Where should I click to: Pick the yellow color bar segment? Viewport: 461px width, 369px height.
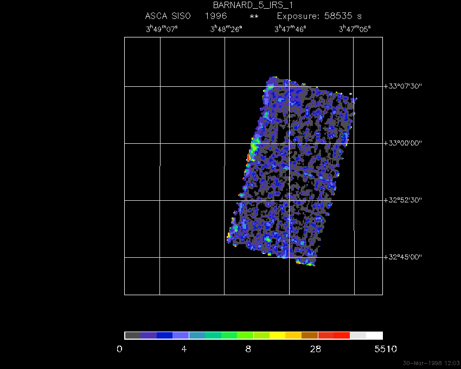click(x=278, y=335)
